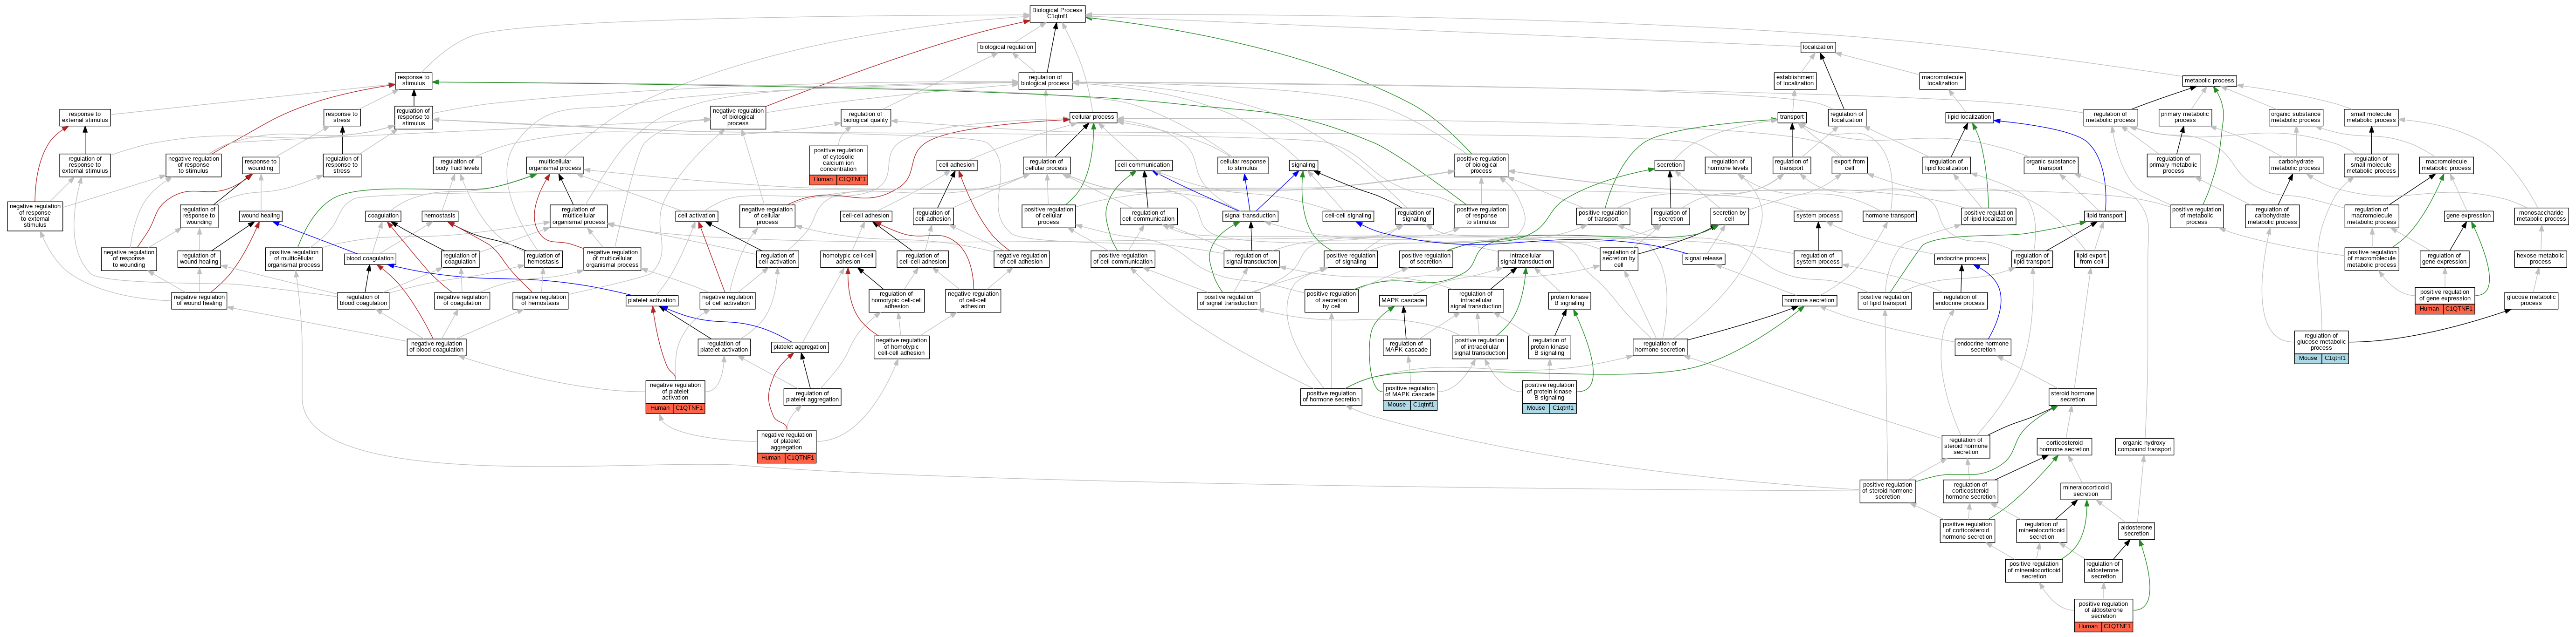
Task: Select the 'signal transduction' node
Action: click(x=1250, y=216)
